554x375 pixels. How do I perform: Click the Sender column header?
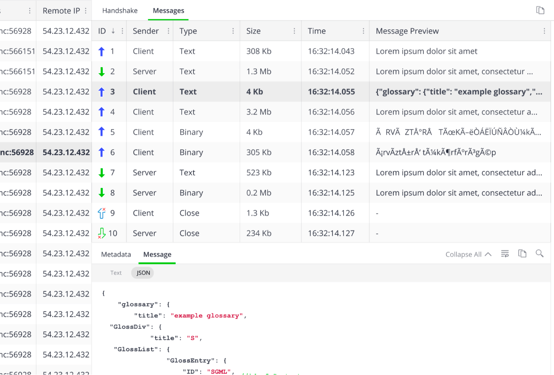click(x=146, y=31)
